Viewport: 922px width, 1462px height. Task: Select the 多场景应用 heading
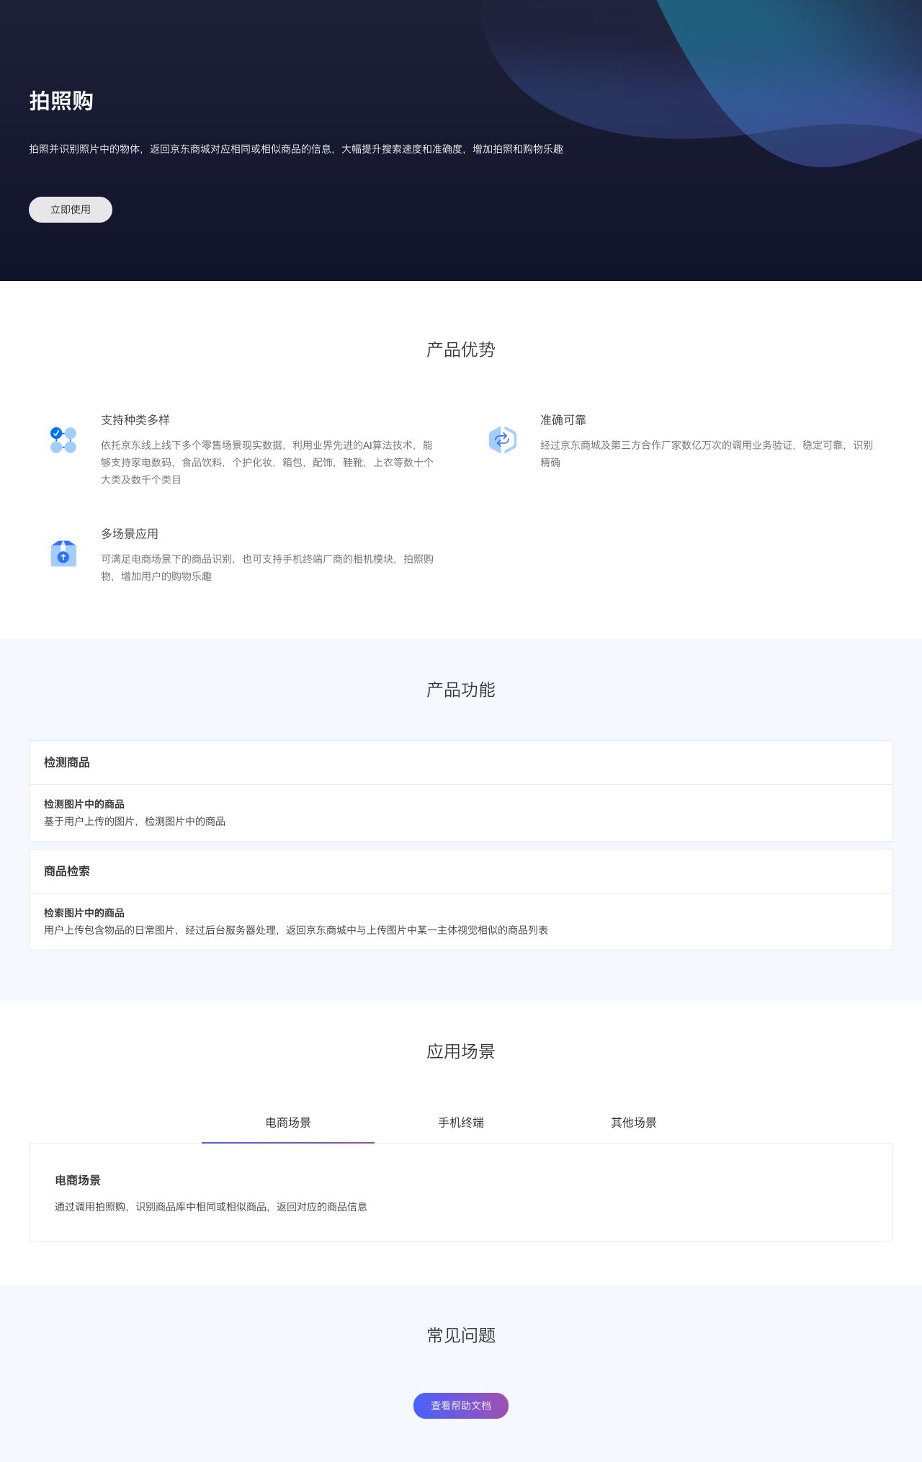pyautogui.click(x=130, y=534)
